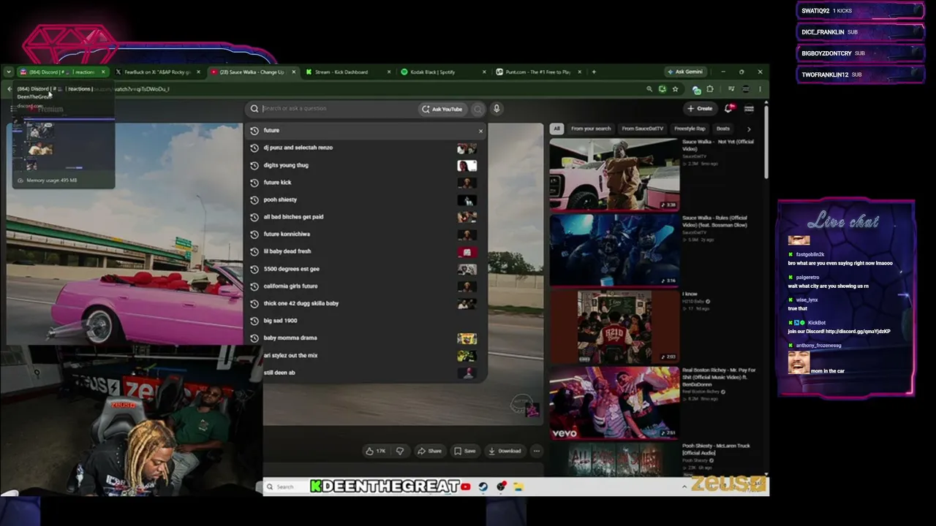Image resolution: width=936 pixels, height=526 pixels.
Task: Select the 'All' filter chip
Action: (556, 129)
